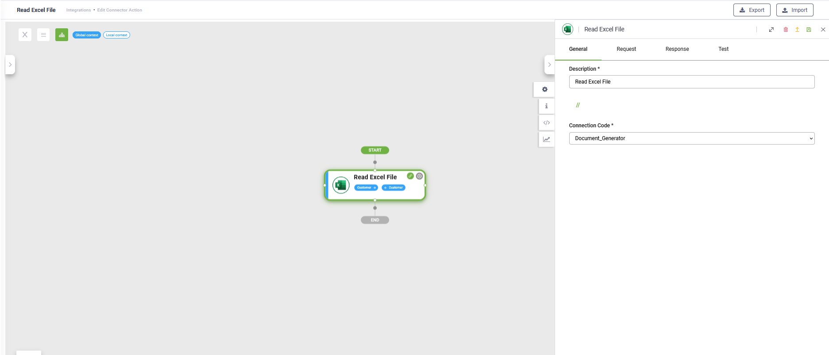This screenshot has height=355, width=829.
Task: Click the gear icon on the node
Action: 420,176
